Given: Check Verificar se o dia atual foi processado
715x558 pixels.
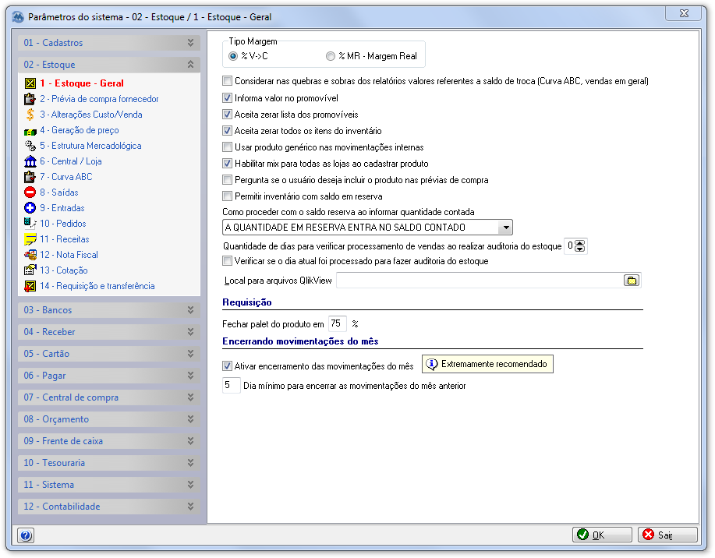Looking at the screenshot, I should [x=227, y=261].
